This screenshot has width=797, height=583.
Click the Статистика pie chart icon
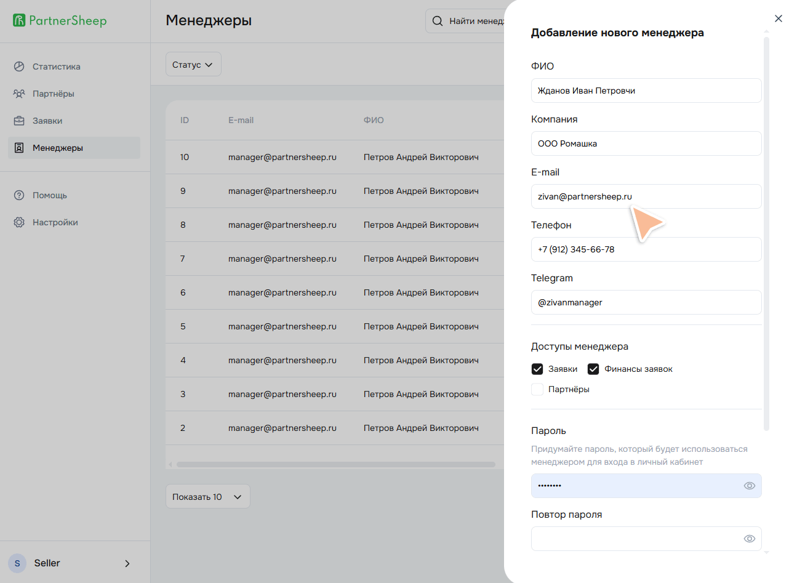pyautogui.click(x=19, y=66)
